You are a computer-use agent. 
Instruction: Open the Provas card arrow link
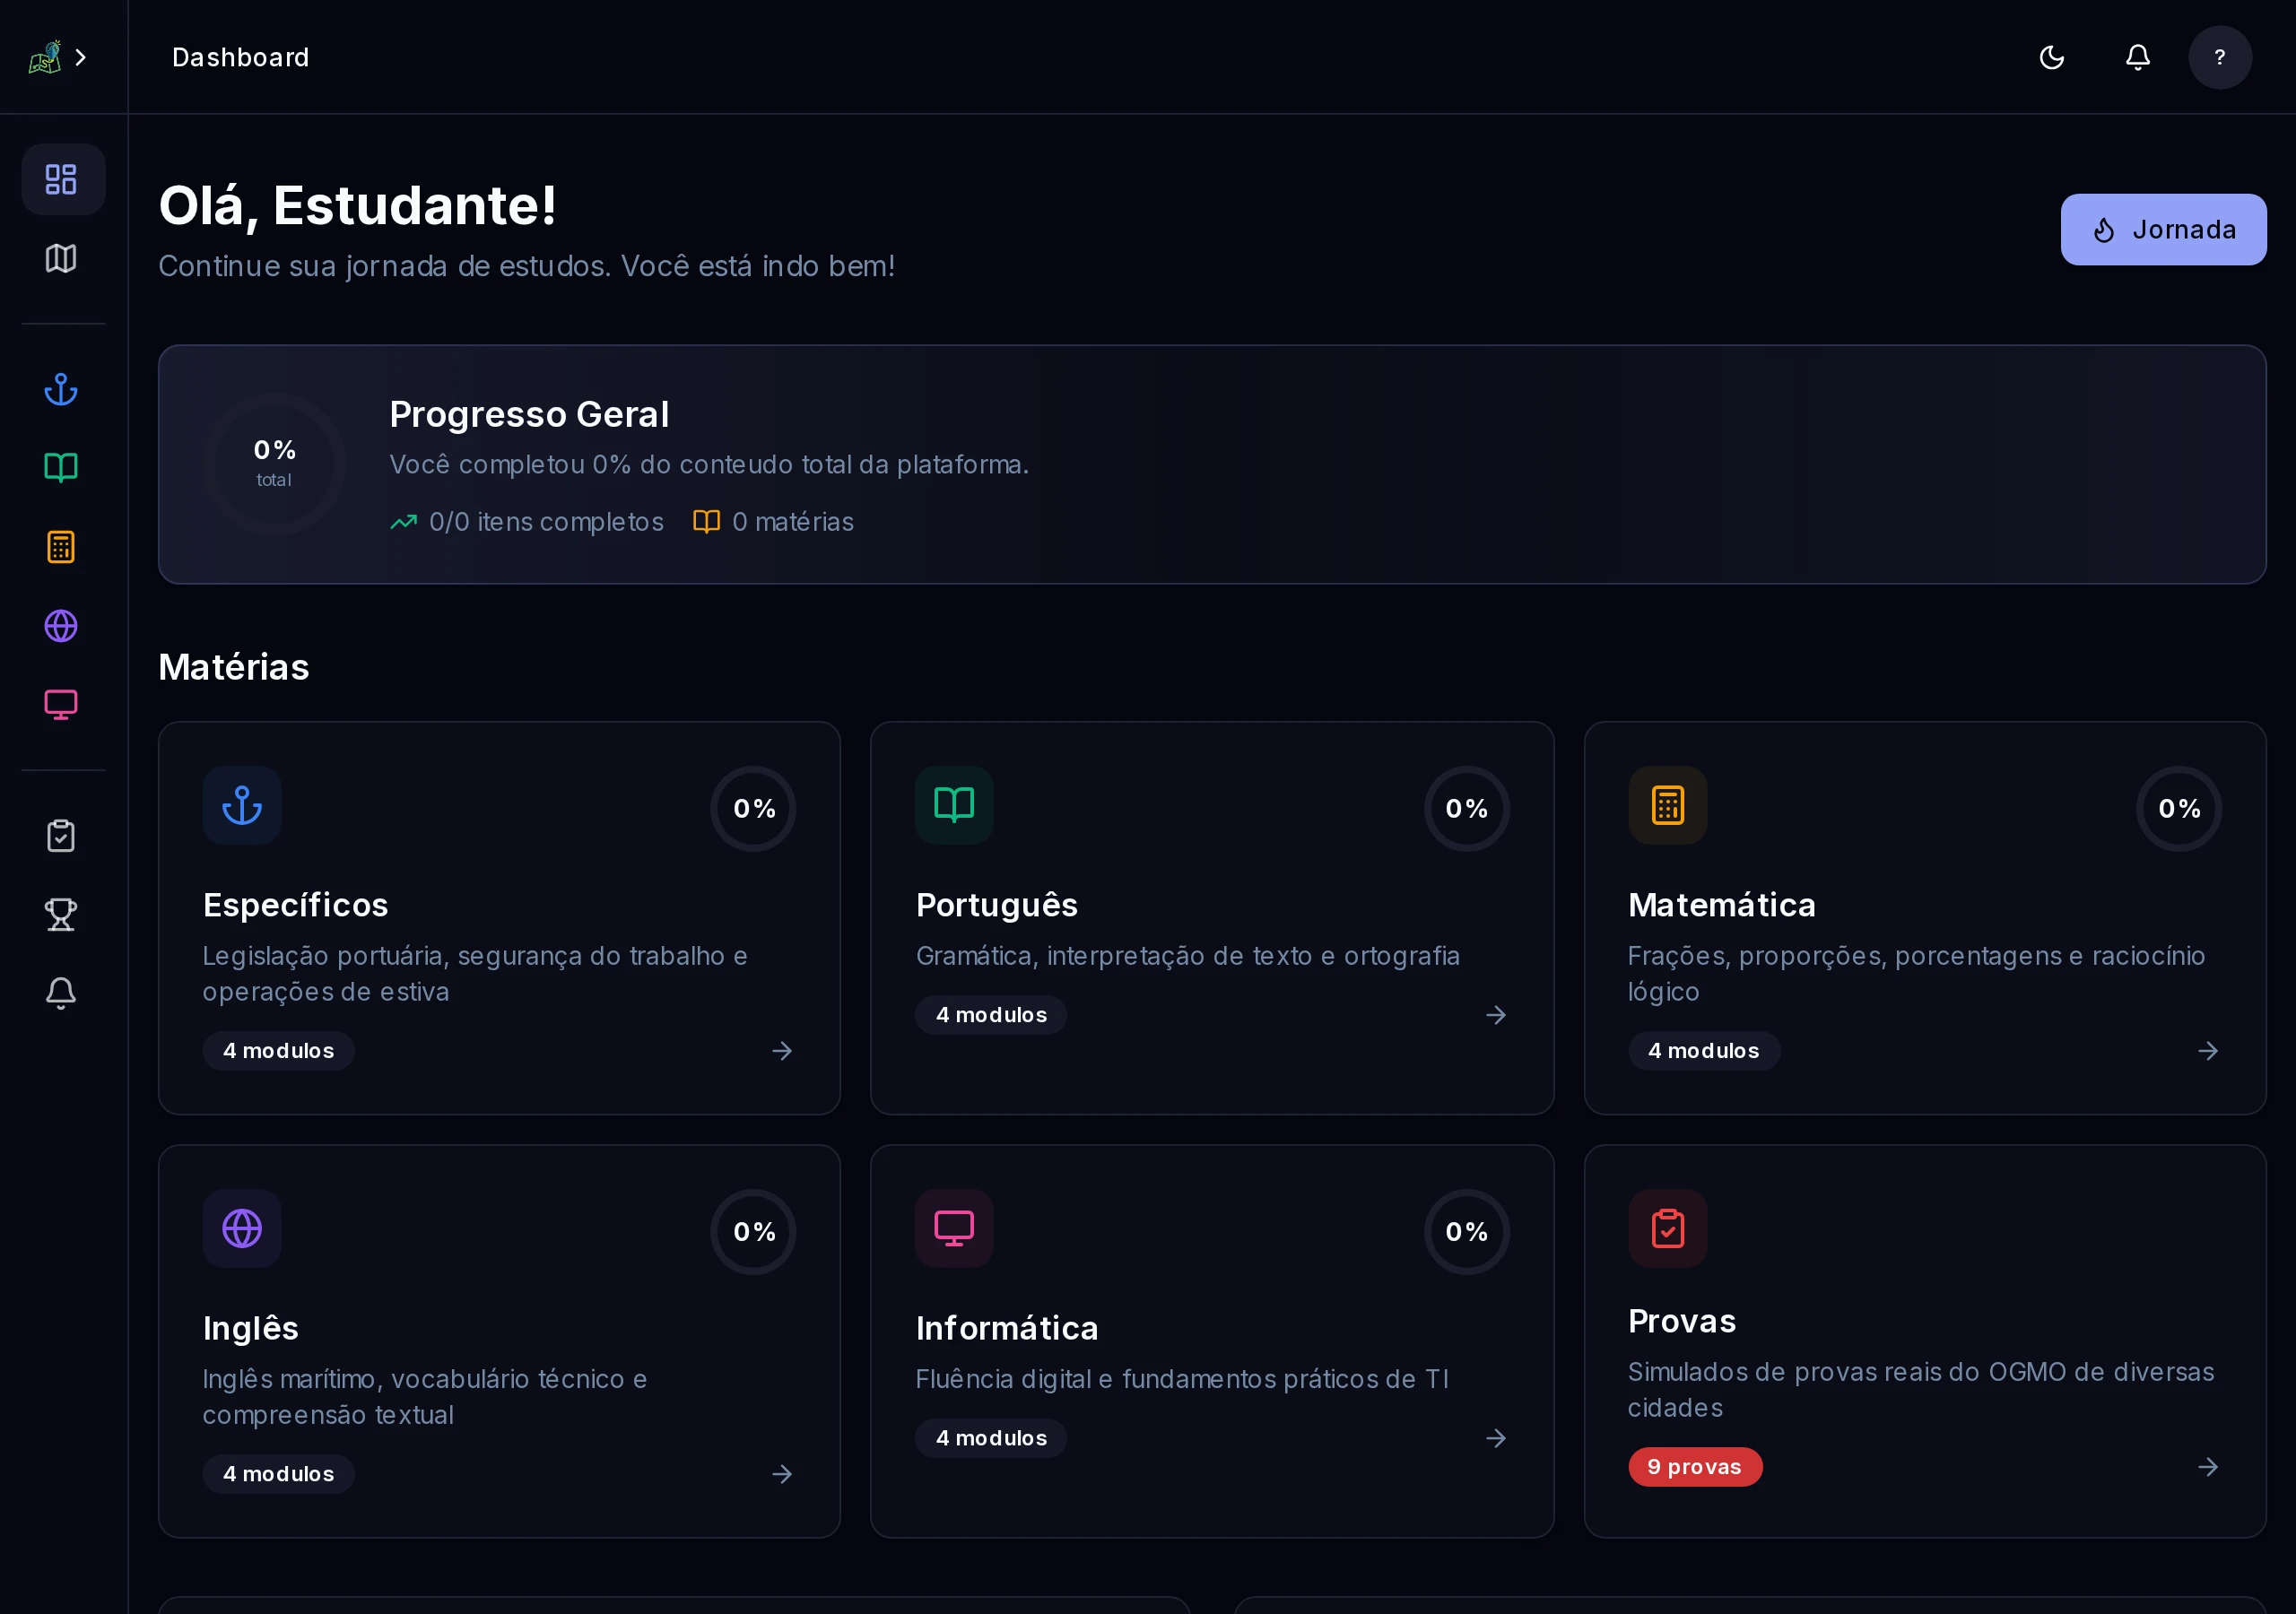tap(2209, 1467)
